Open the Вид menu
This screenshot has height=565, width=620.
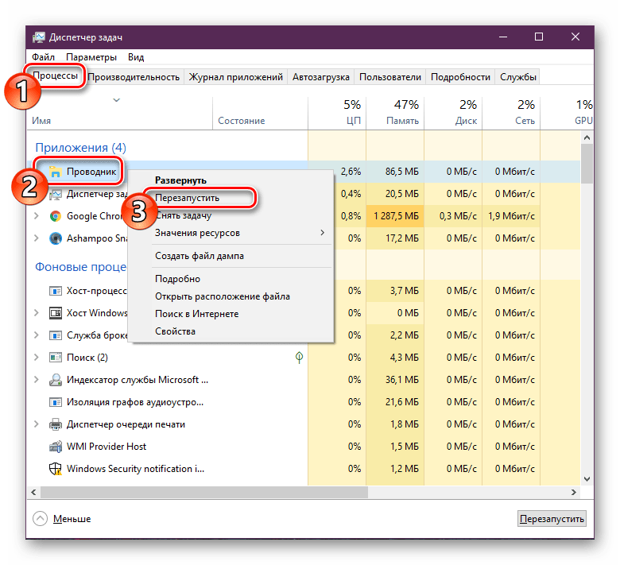[136, 57]
